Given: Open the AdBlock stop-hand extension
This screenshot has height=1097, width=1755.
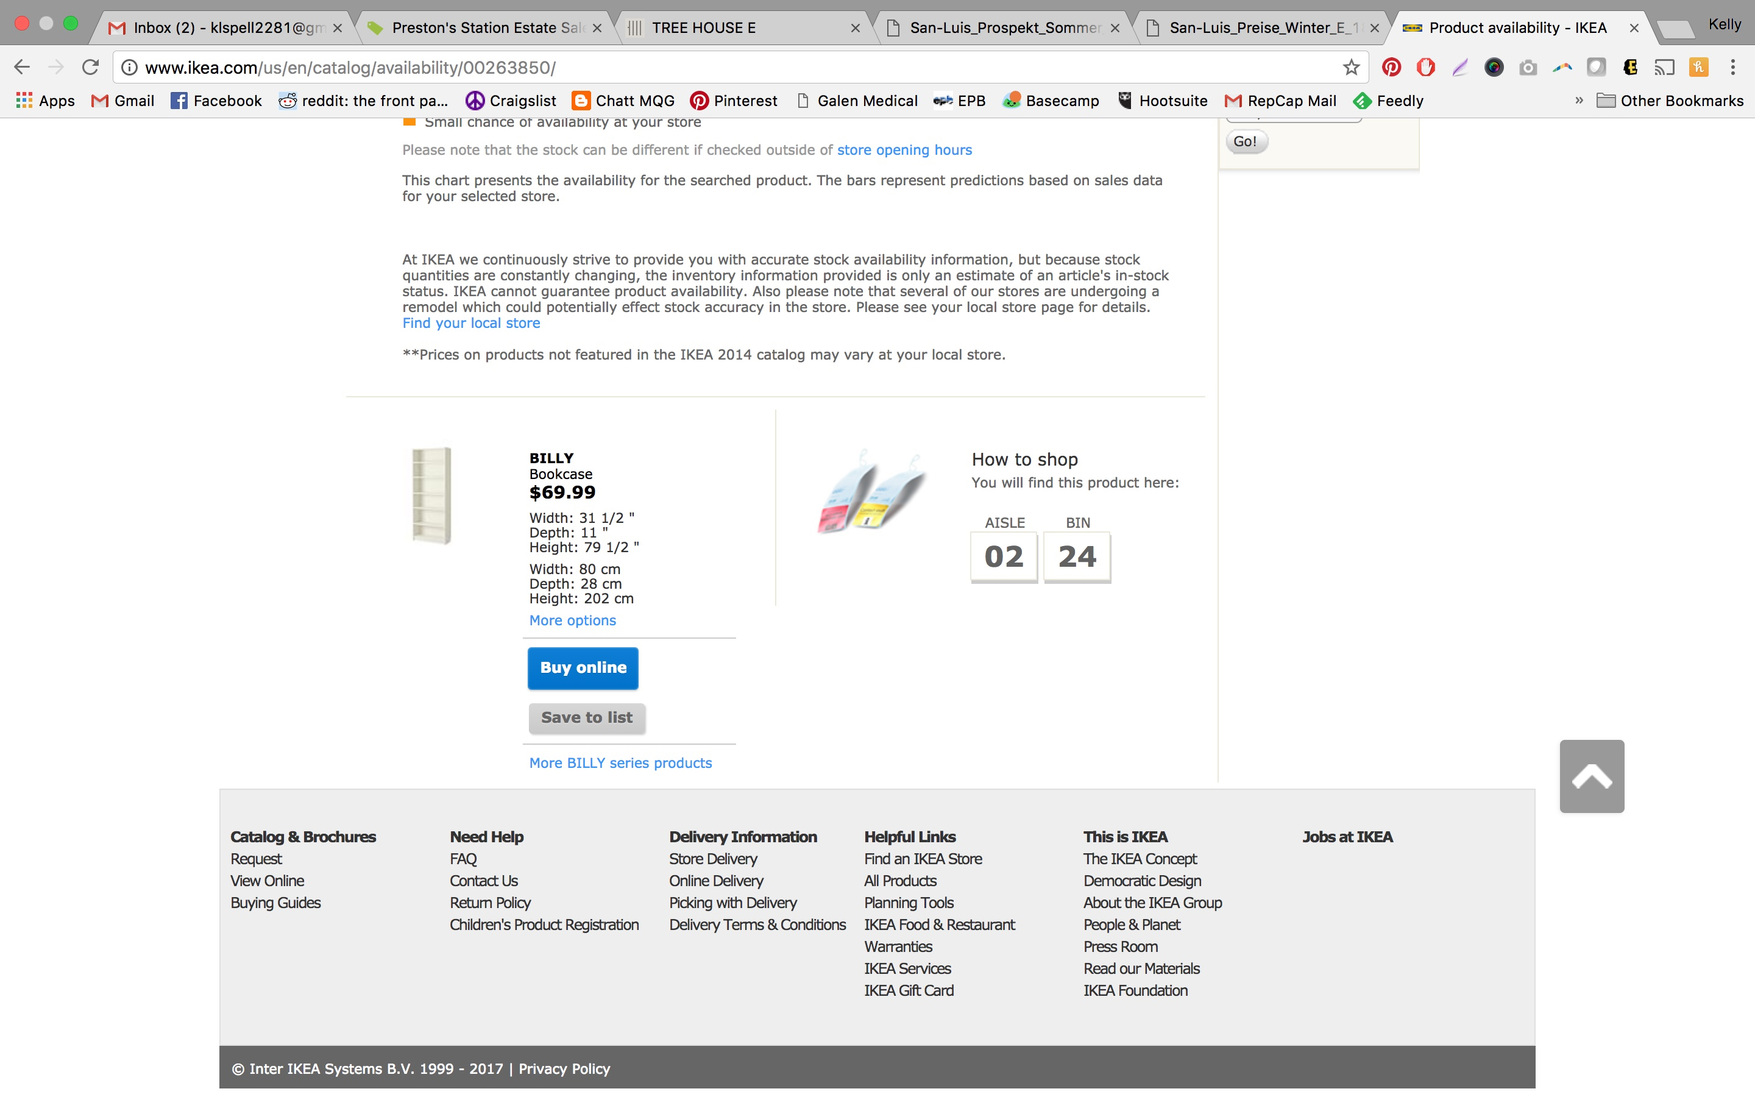Looking at the screenshot, I should [x=1425, y=68].
